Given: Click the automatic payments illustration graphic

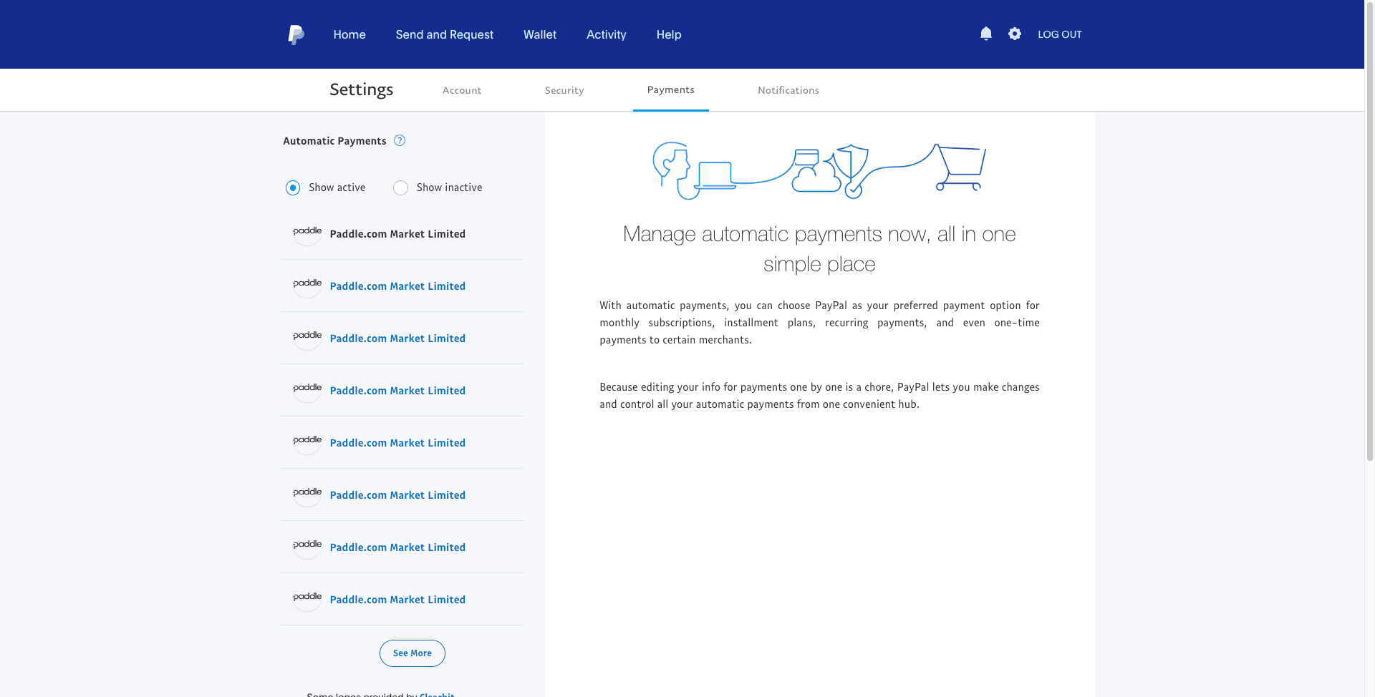Looking at the screenshot, I should 819,170.
